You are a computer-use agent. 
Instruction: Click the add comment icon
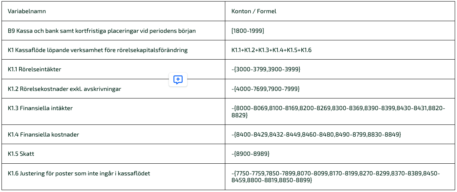pos(178,80)
